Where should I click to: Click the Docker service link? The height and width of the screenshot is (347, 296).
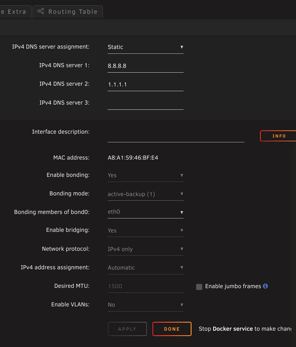pos(233,329)
